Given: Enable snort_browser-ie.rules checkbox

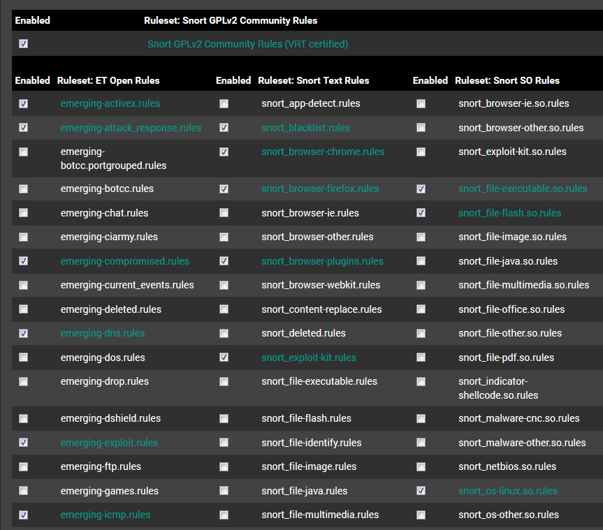Looking at the screenshot, I should pyautogui.click(x=224, y=213).
